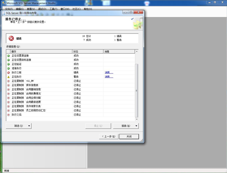Viewport: 227px width, 173px height.
Task: Click stopped icon of '合同业绩分配' row
Action: click(x=8, y=98)
